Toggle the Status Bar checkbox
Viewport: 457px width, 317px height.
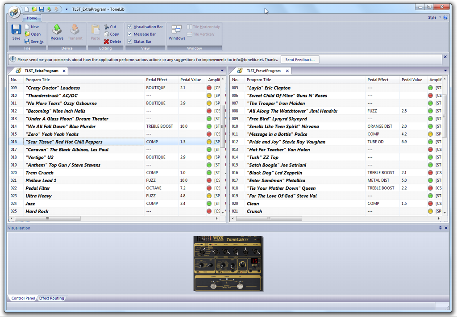[130, 42]
